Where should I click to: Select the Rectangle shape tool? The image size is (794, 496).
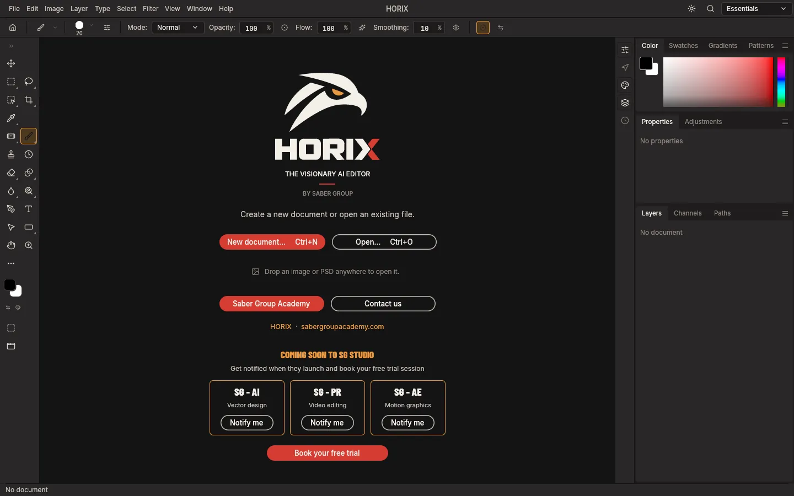(29, 227)
